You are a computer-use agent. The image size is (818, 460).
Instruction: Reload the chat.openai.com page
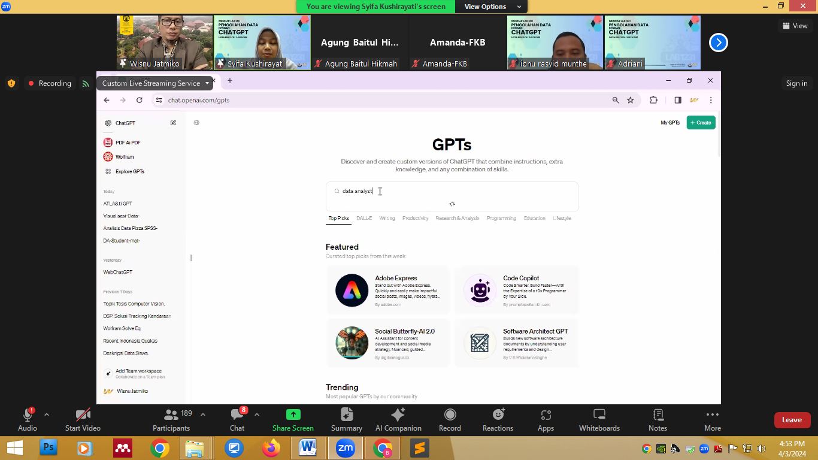tap(139, 100)
